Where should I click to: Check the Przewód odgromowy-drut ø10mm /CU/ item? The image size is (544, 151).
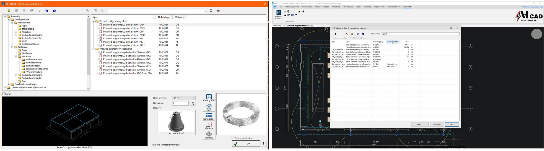101,35
